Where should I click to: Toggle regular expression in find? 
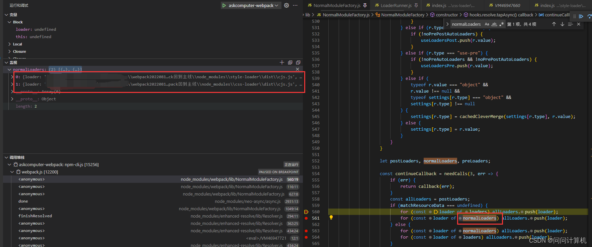click(502, 24)
